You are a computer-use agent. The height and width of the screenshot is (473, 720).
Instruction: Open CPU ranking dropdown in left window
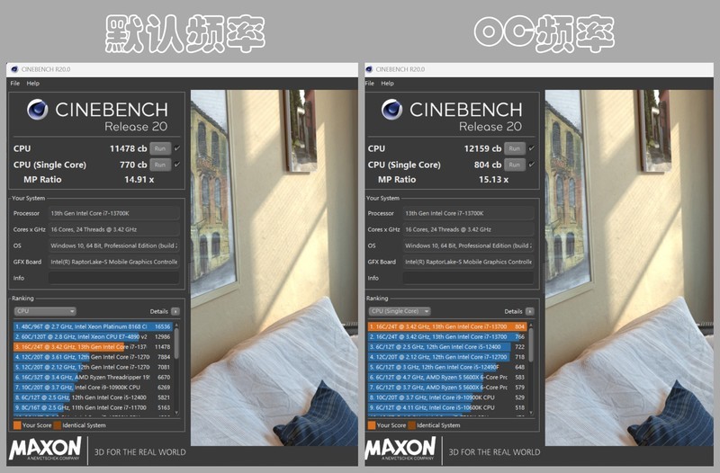coord(45,311)
